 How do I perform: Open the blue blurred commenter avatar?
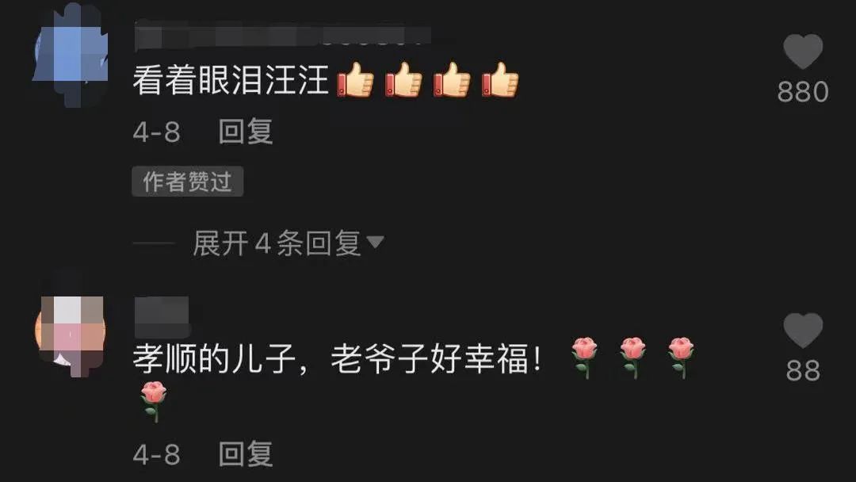coord(71,55)
